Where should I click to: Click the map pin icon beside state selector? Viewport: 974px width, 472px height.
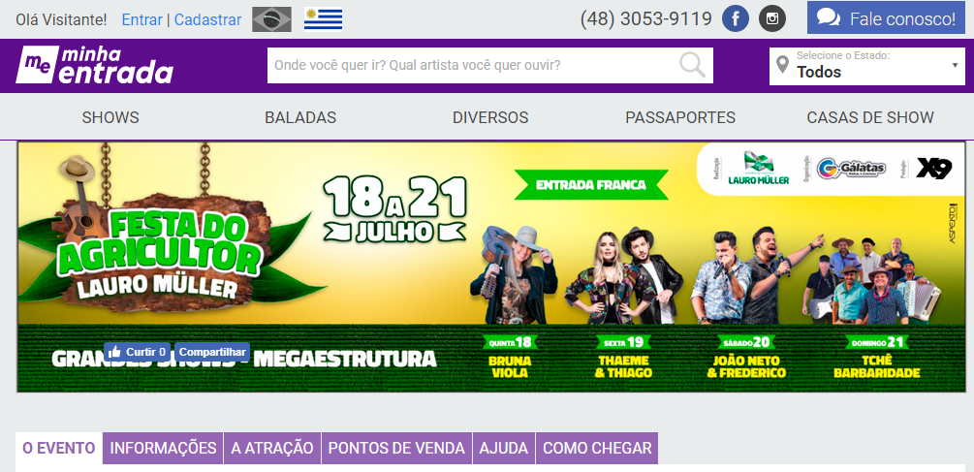tap(783, 65)
